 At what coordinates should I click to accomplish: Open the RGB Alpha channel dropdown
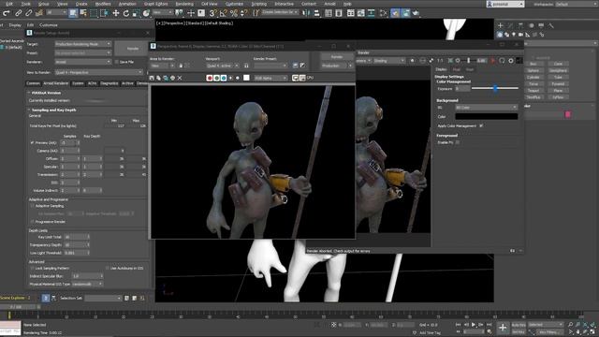pos(270,78)
